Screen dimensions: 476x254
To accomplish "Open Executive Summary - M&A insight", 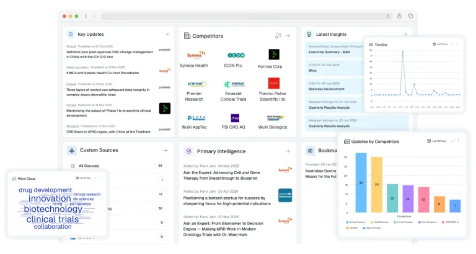I will point(329,52).
